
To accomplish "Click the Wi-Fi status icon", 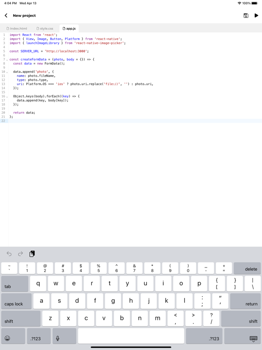I will click(x=239, y=3).
